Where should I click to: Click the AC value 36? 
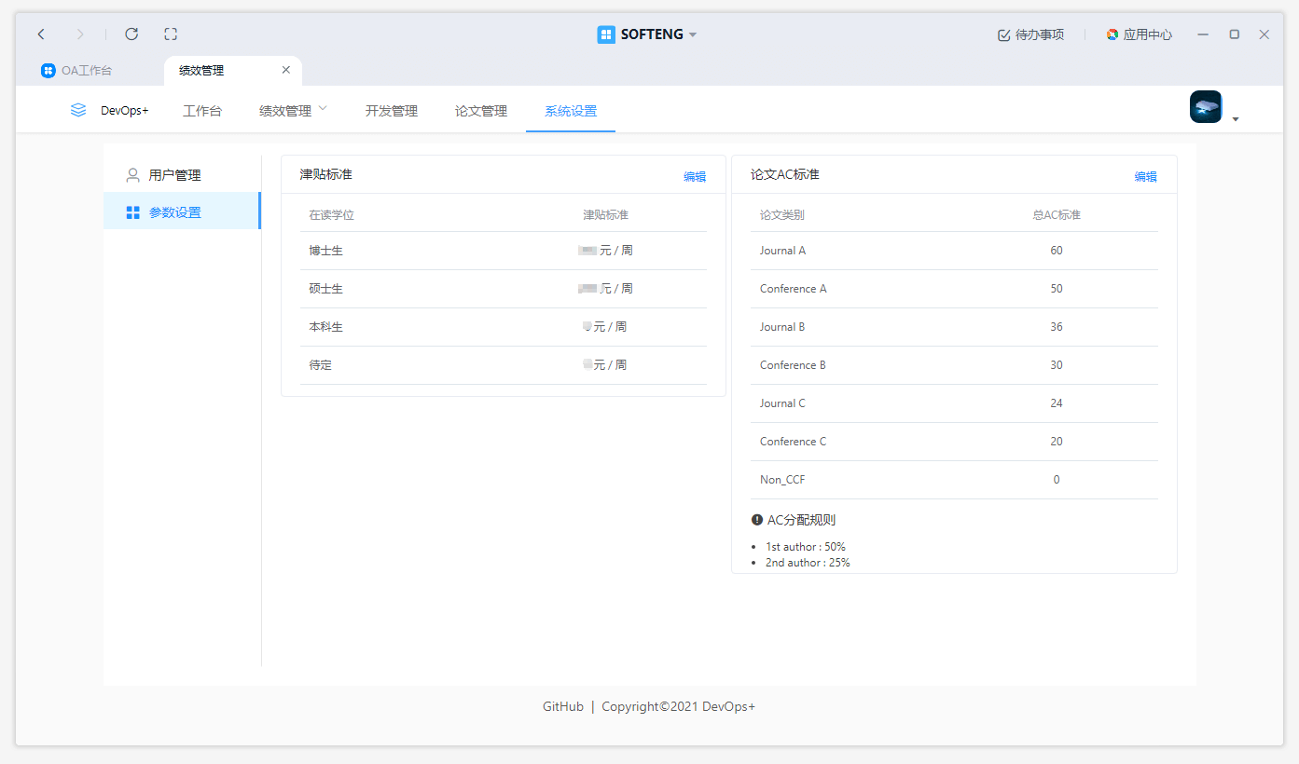point(1057,327)
